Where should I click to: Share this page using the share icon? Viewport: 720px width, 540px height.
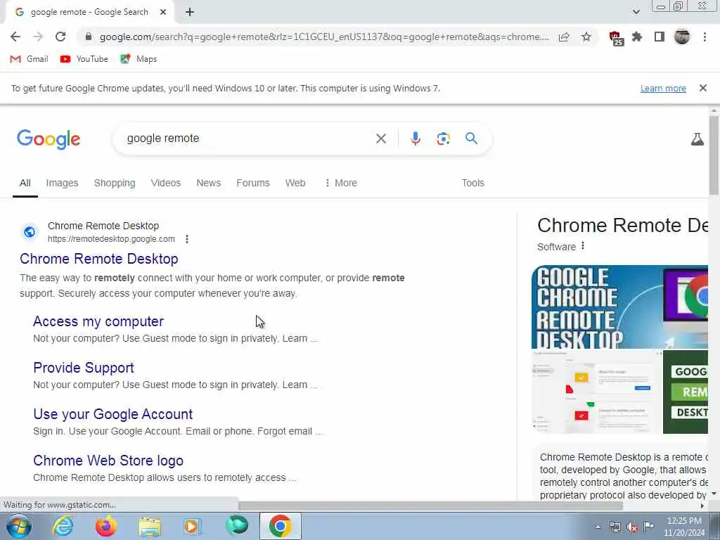click(564, 37)
